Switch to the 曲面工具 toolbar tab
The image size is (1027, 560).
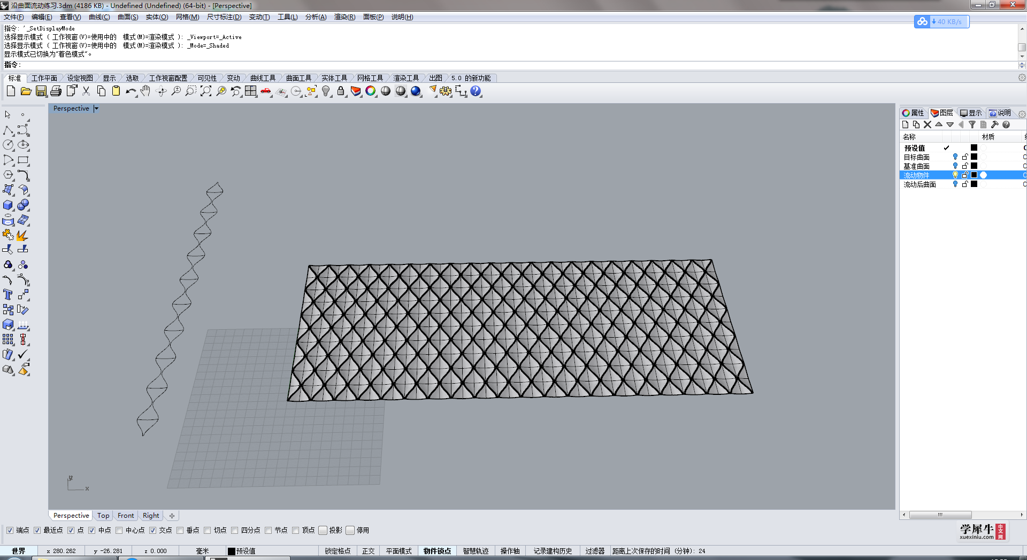point(298,78)
